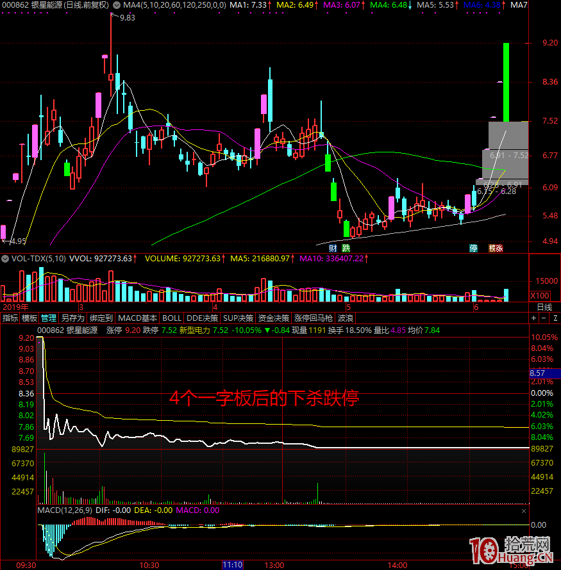Screen dimensions: 561x570
Task: Click the X100 volume scale box
Action: click(540, 295)
